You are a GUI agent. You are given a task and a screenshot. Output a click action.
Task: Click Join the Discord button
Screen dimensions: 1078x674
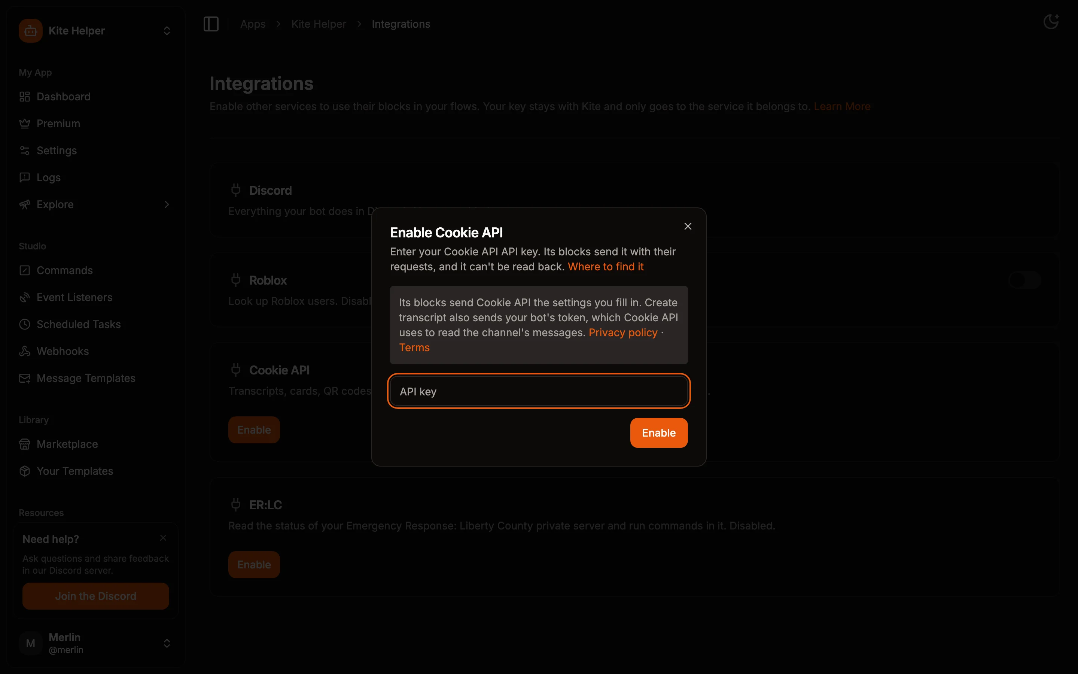[96, 596]
